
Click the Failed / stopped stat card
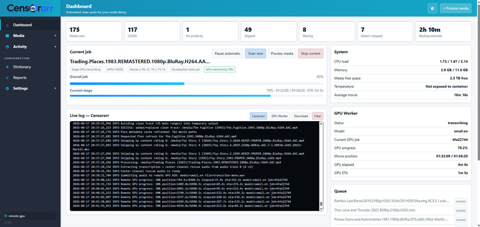[385, 32]
